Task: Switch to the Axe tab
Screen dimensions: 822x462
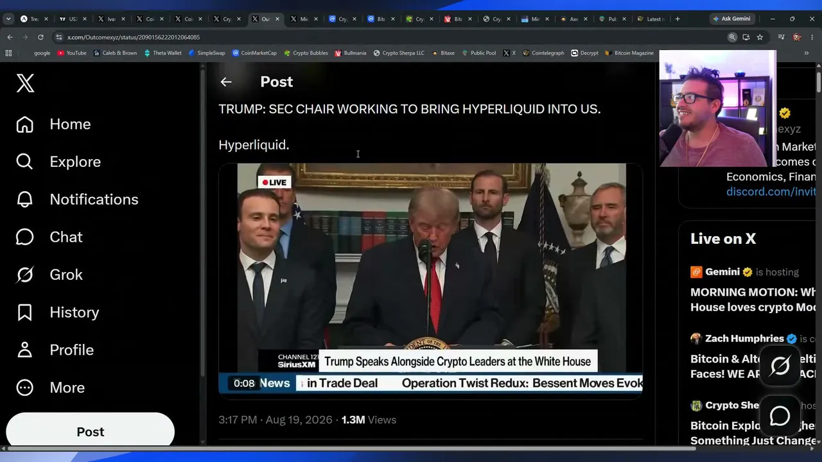Action: 573,19
